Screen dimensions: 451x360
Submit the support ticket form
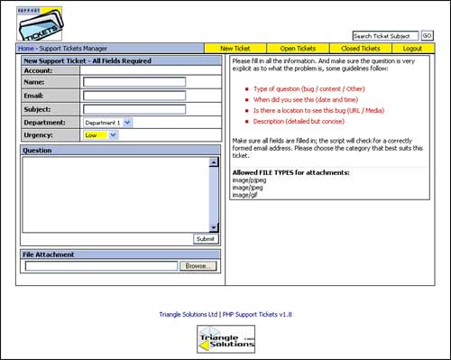pos(206,239)
